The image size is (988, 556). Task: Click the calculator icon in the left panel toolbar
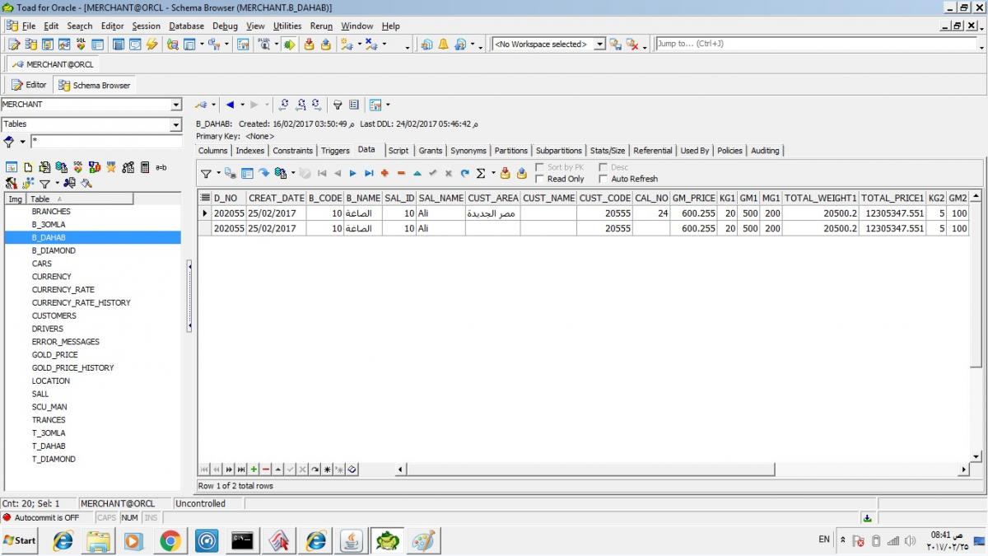[145, 167]
